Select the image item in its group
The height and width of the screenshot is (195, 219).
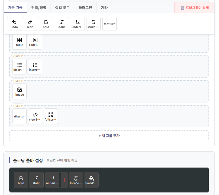[x=20, y=91]
